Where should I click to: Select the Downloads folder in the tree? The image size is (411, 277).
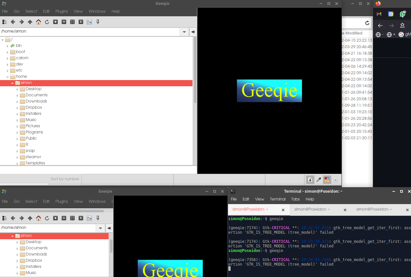coord(36,101)
